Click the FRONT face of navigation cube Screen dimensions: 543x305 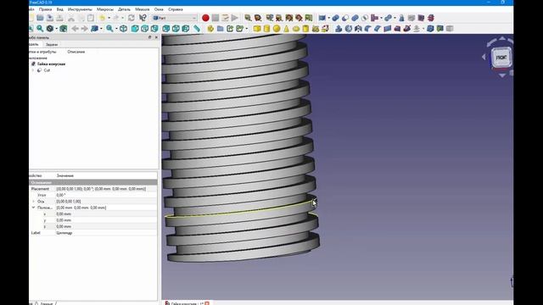pyautogui.click(x=501, y=58)
